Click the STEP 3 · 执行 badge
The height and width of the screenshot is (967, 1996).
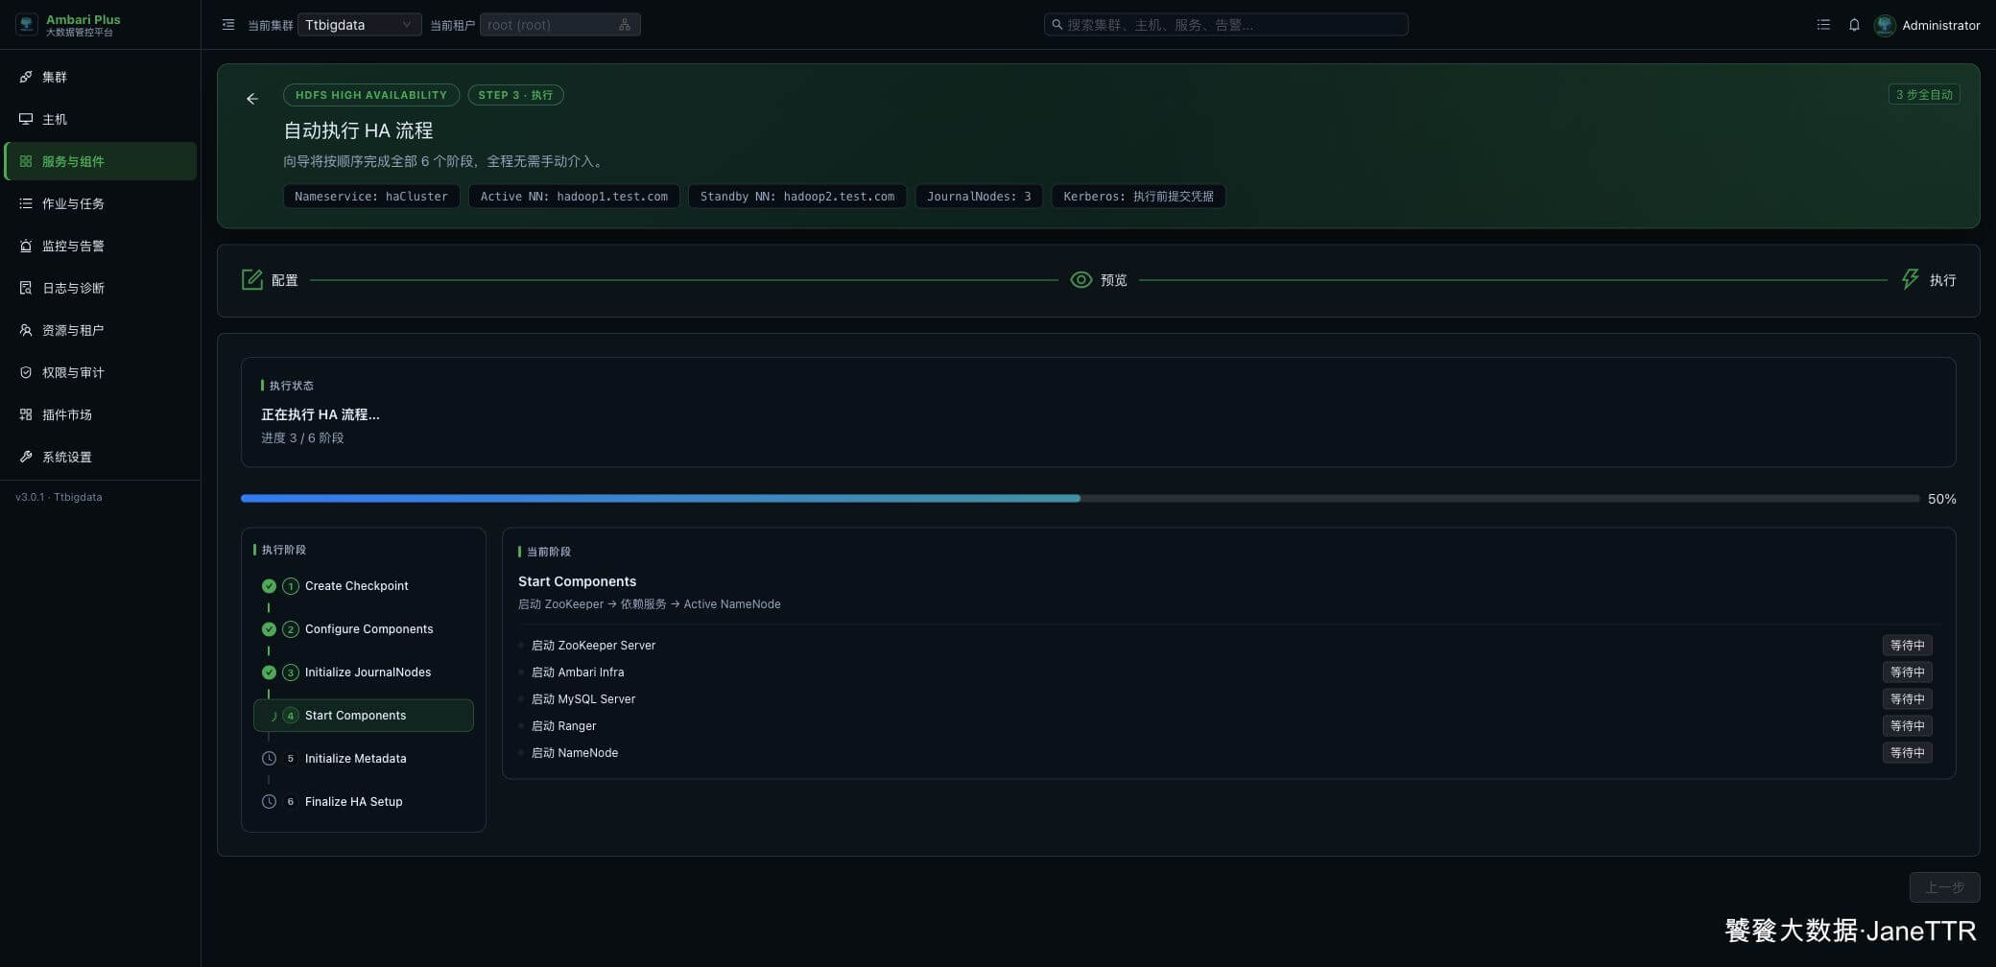tap(515, 95)
